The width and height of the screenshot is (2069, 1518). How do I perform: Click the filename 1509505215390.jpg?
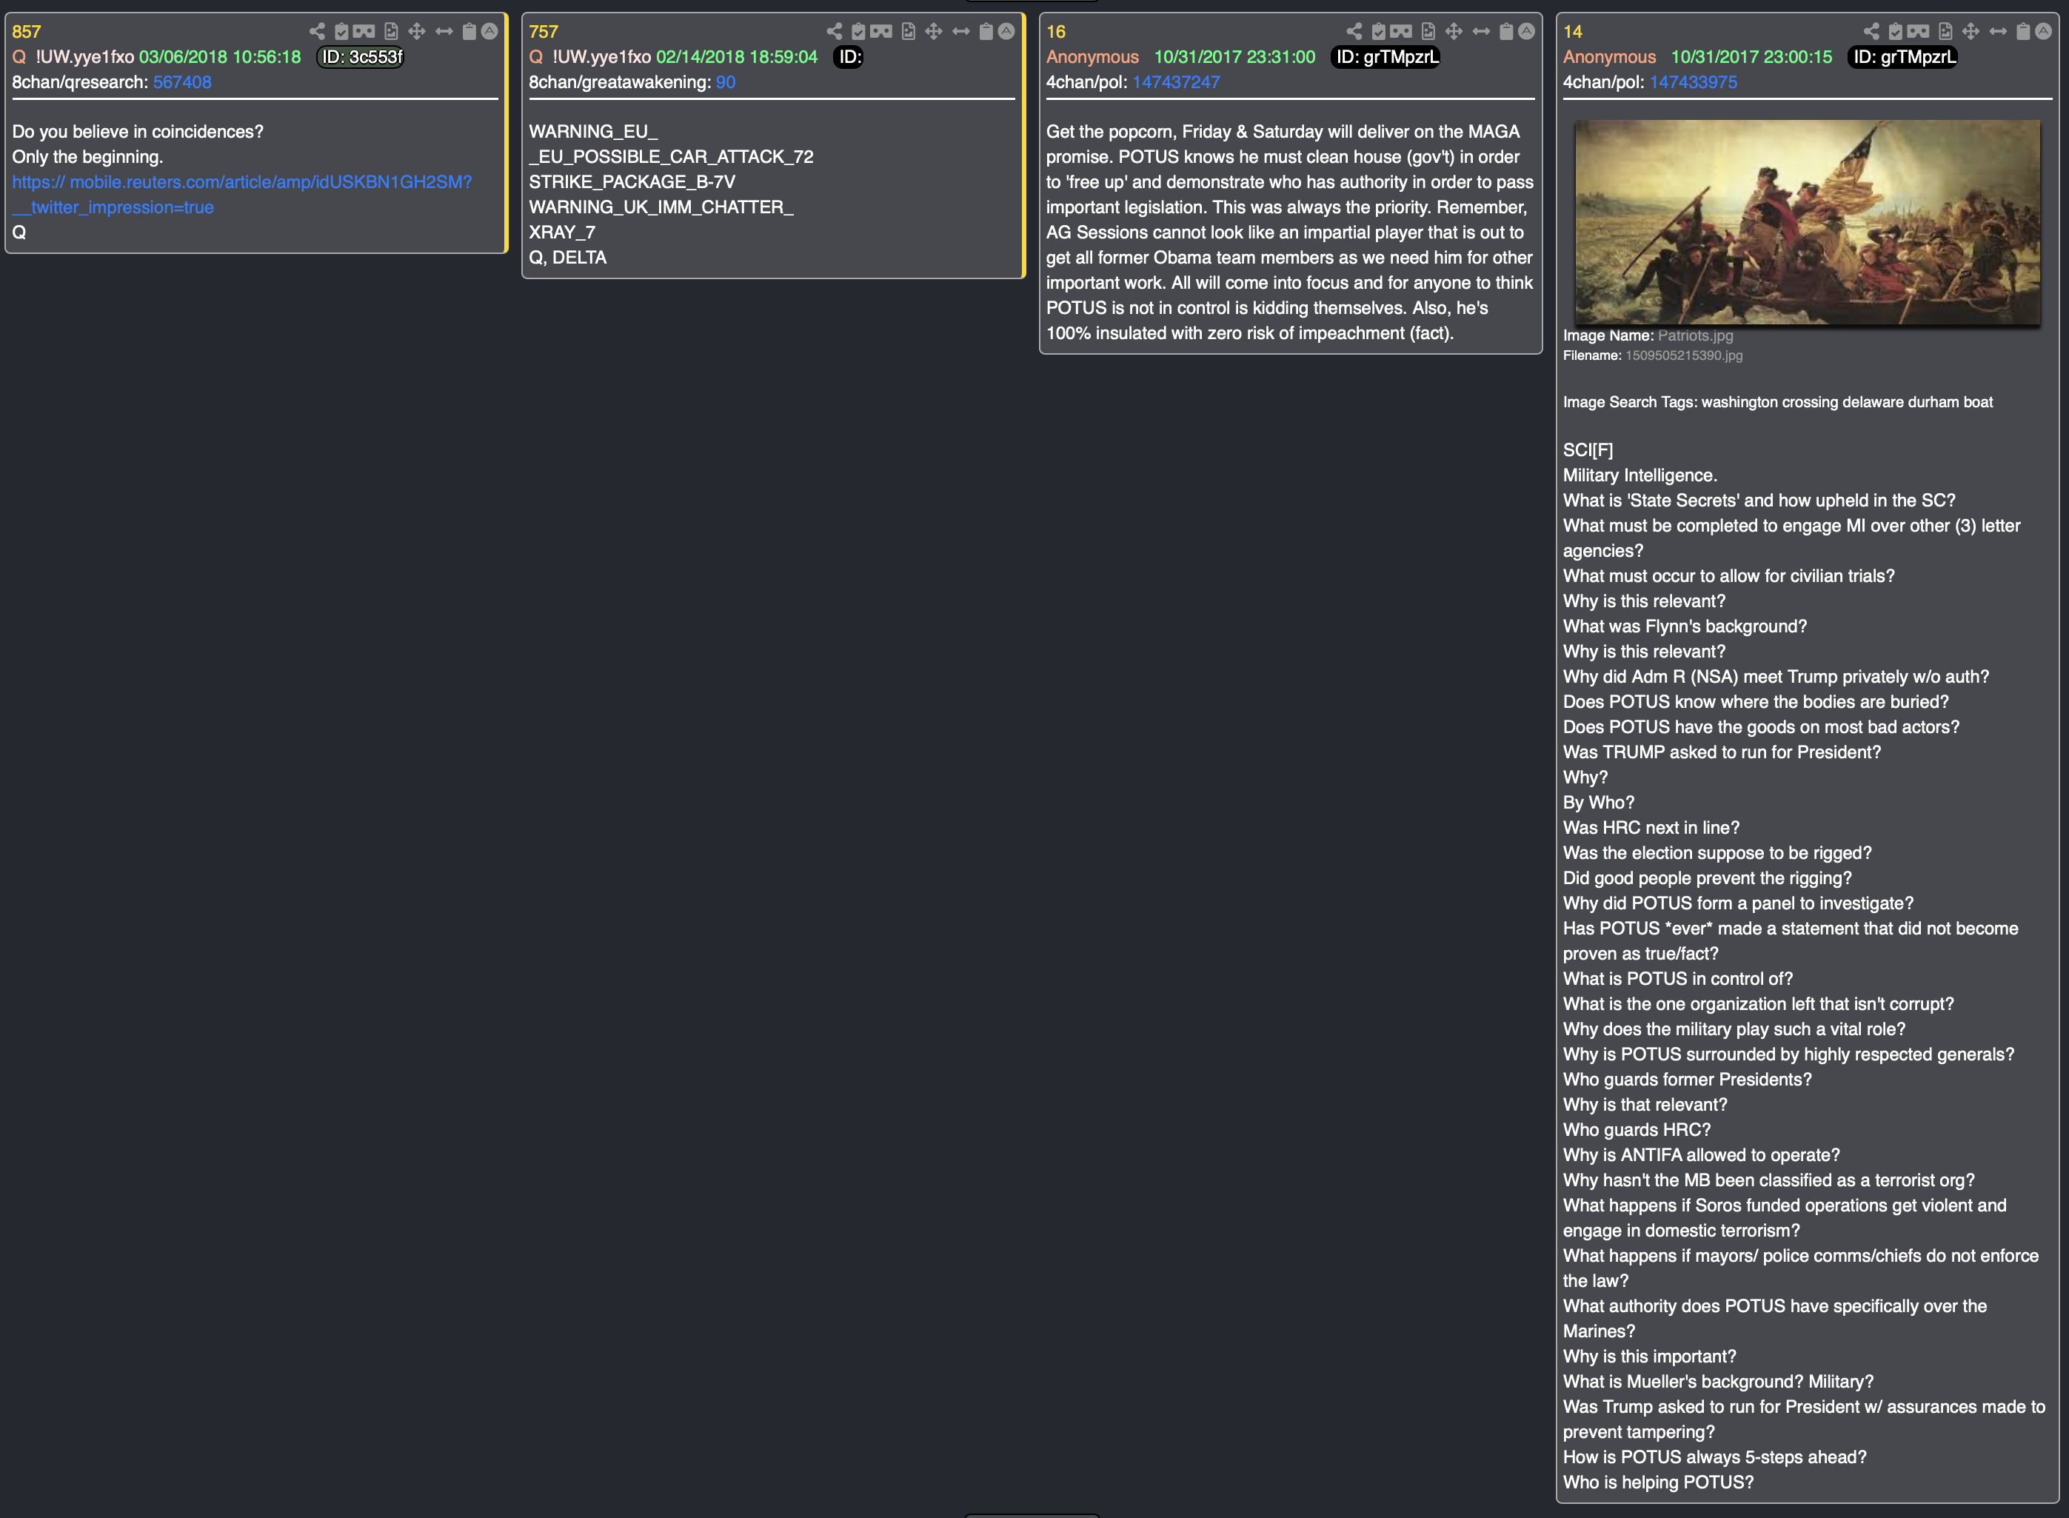(1683, 355)
